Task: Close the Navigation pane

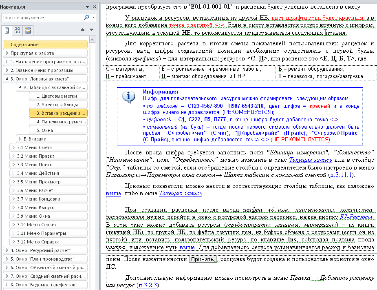Action: pos(95,7)
